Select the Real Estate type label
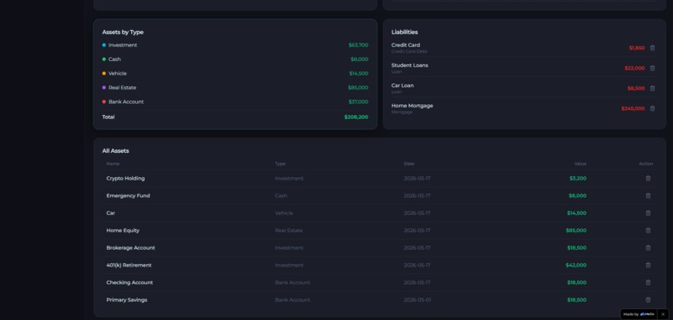673x320 pixels. point(122,88)
